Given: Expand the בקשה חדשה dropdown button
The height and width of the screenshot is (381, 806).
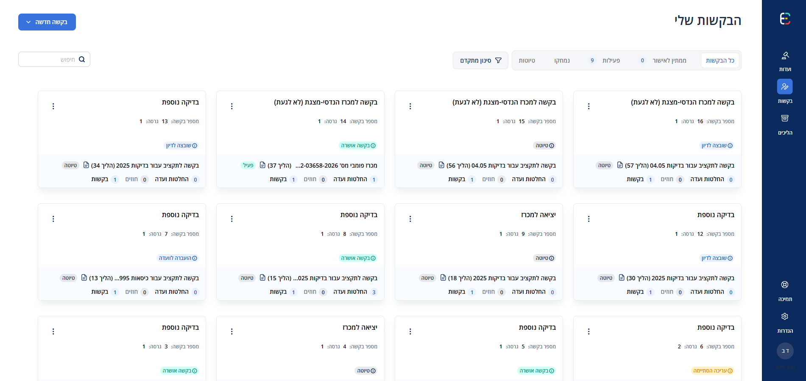Looking at the screenshot, I should (47, 22).
